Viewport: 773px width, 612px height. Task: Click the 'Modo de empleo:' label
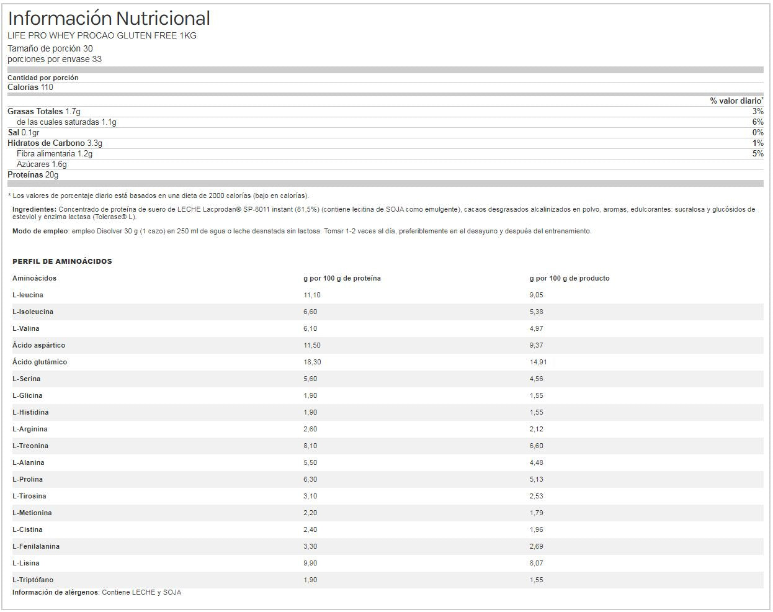(41, 232)
